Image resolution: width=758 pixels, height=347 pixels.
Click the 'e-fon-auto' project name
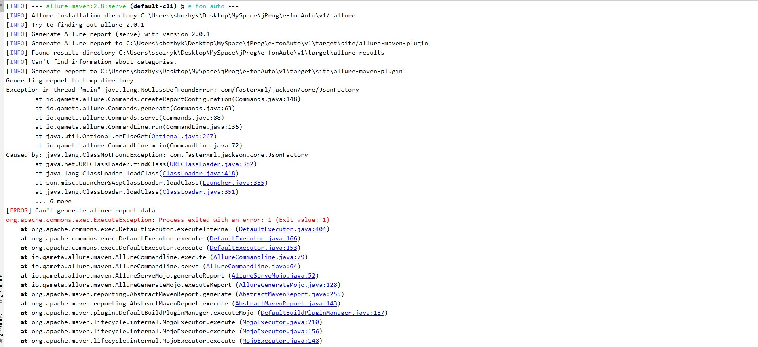tap(206, 6)
